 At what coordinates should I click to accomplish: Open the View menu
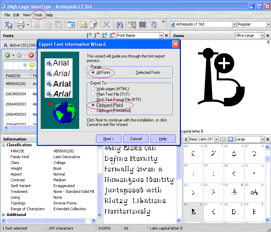pyautogui.click(x=27, y=15)
